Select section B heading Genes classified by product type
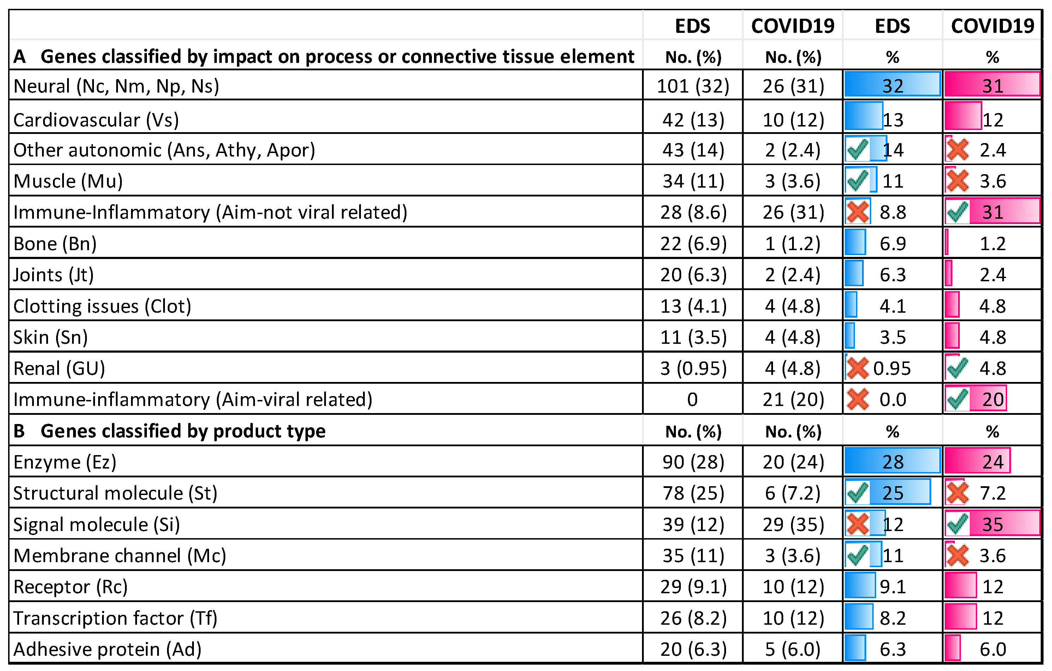Screen dimensions: 1052x671 click(x=170, y=431)
